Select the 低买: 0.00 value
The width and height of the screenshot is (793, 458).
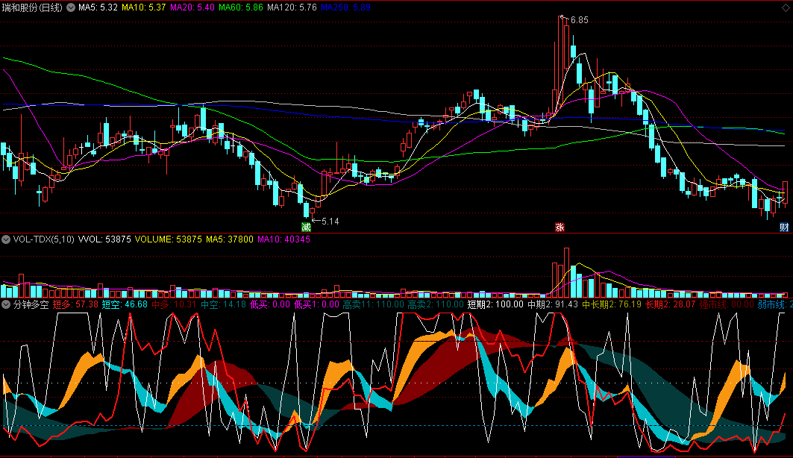coord(270,304)
